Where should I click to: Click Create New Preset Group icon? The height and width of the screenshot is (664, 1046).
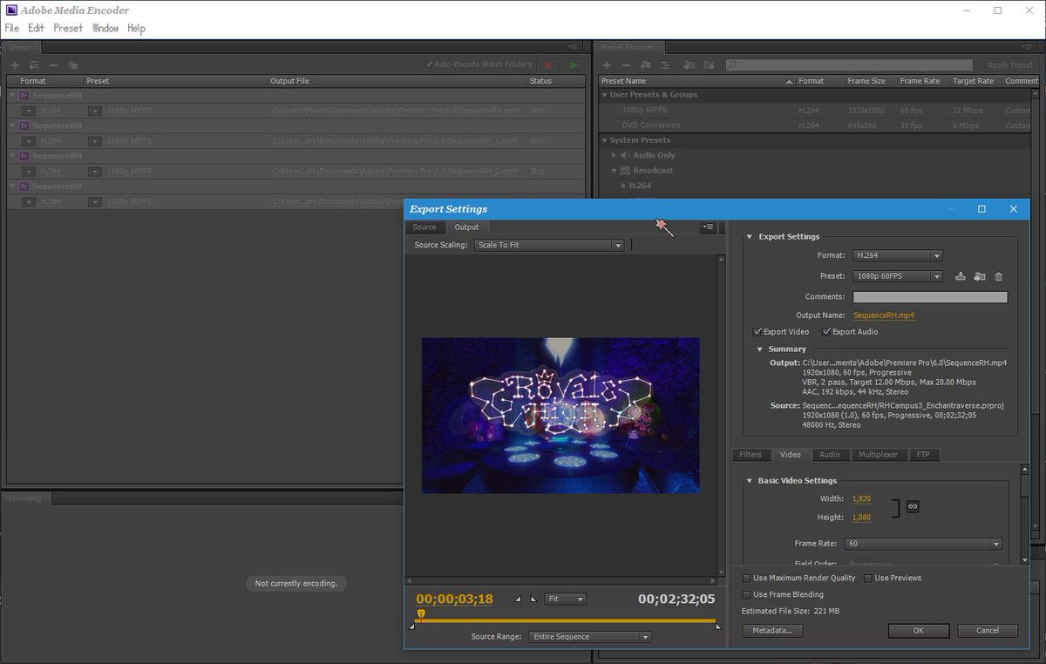click(647, 65)
